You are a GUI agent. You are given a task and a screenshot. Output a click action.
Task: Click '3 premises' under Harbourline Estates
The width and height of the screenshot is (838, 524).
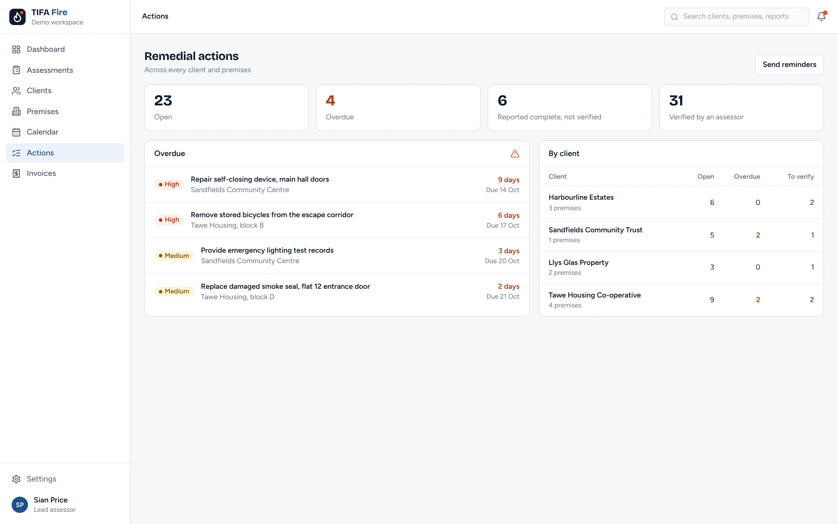coord(565,208)
